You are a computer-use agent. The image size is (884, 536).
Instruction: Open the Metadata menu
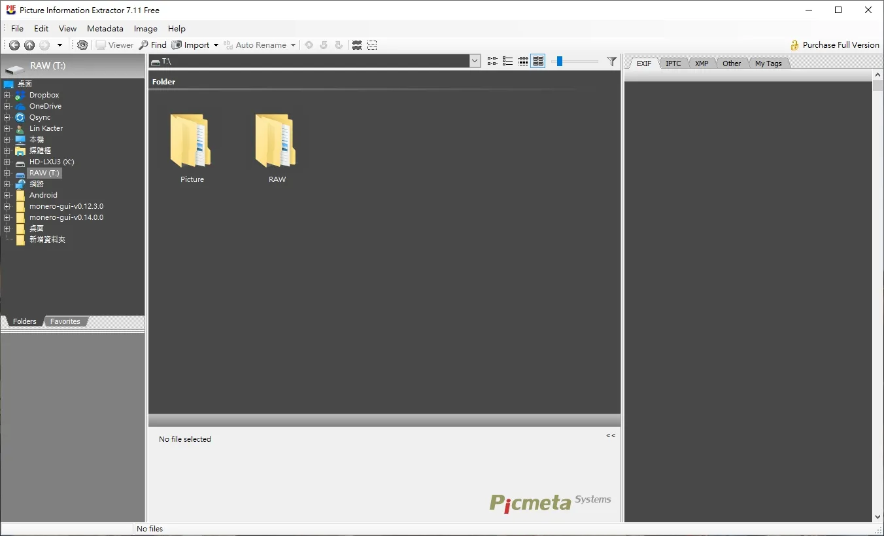pos(105,29)
